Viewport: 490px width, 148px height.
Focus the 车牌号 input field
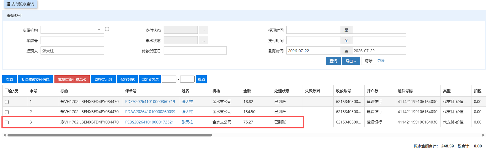(x=72, y=40)
